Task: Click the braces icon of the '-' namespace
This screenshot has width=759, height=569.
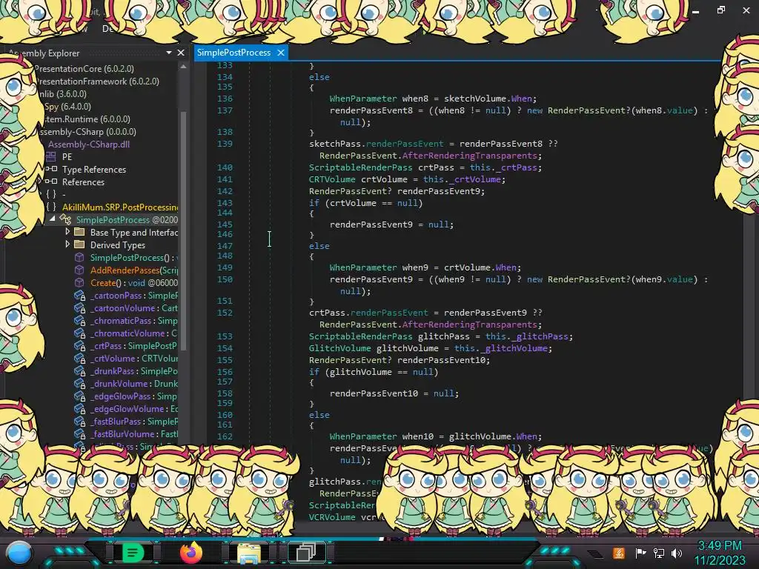Action: pyautogui.click(x=51, y=194)
